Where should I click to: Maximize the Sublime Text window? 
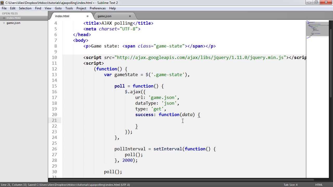(316, 2)
